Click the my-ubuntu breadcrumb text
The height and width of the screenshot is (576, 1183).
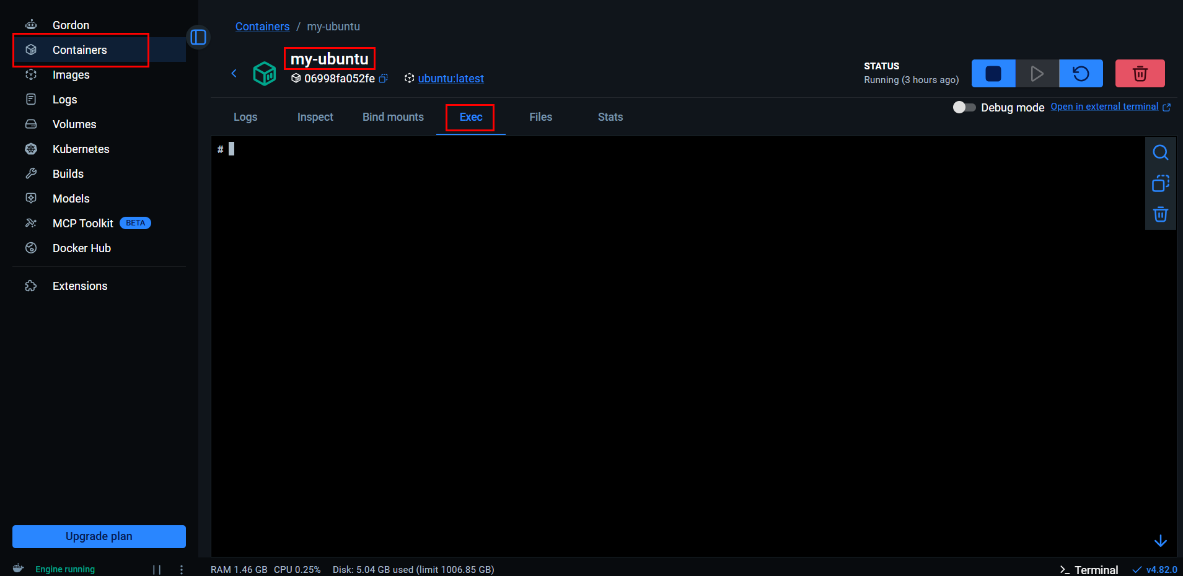coord(333,27)
